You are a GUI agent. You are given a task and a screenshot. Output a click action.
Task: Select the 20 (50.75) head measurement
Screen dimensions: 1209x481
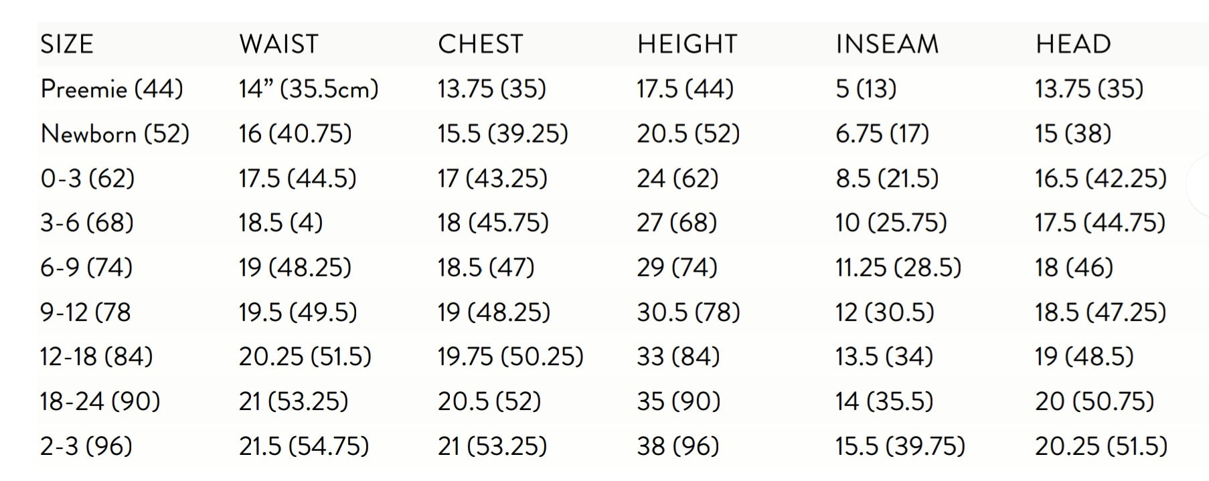point(1095,401)
